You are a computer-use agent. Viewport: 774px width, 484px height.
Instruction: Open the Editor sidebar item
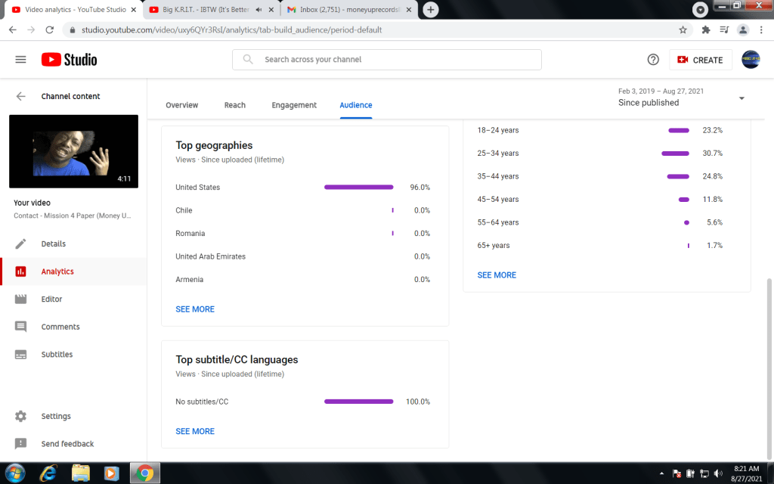coord(51,299)
